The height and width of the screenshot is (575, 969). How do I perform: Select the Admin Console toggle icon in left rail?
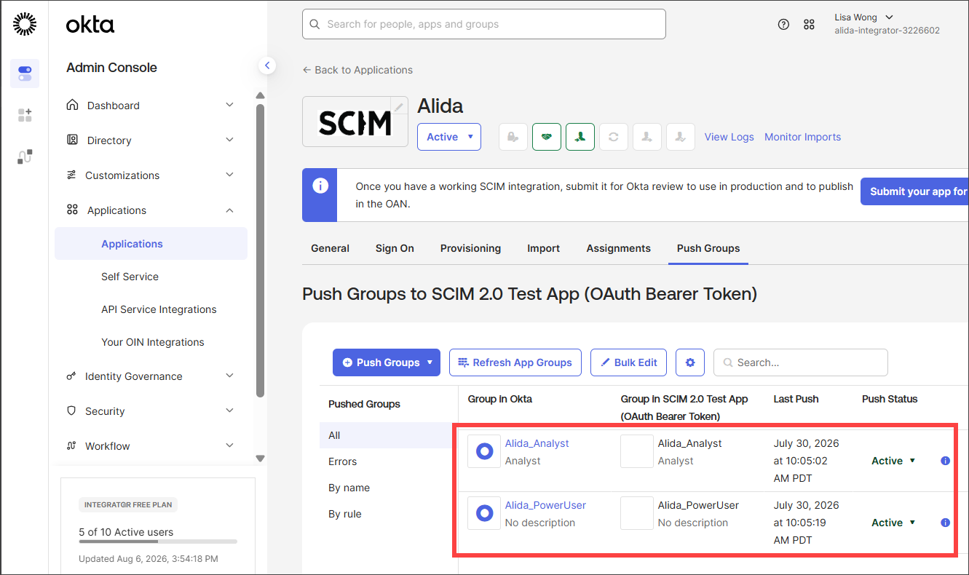pos(25,74)
